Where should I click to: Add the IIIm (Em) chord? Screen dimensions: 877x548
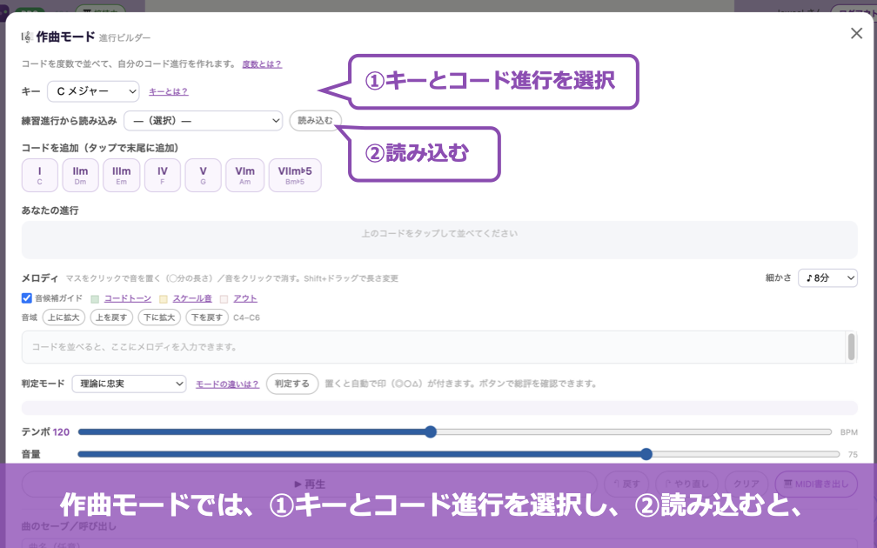122,176
